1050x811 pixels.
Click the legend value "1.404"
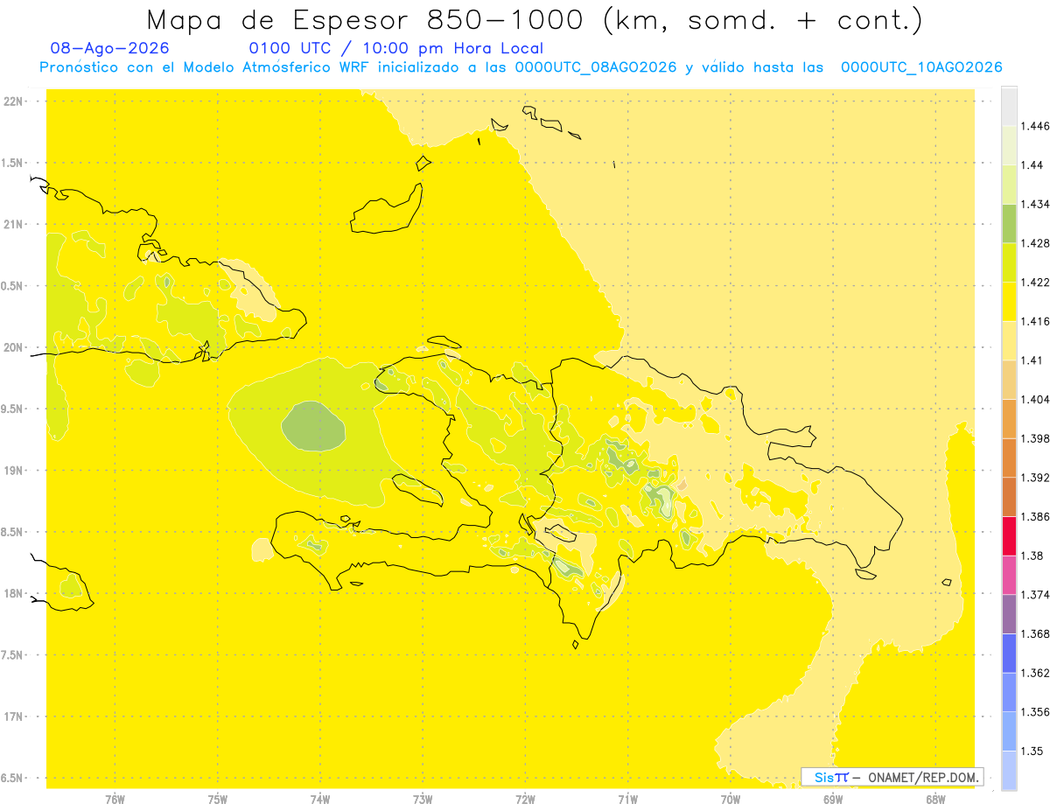pyautogui.click(x=1034, y=400)
